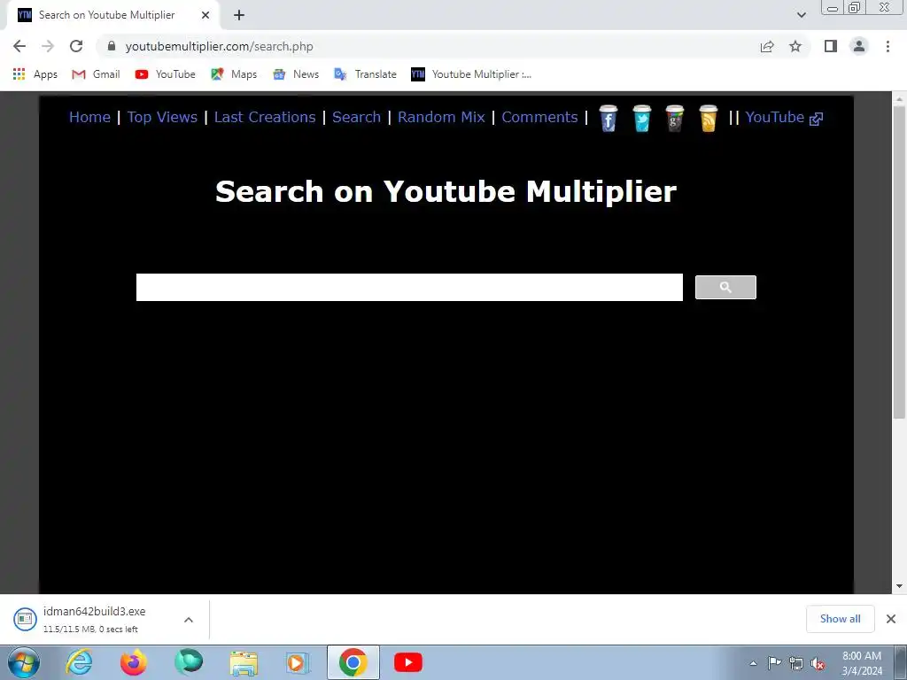Open the Apps bookmark

[35, 74]
